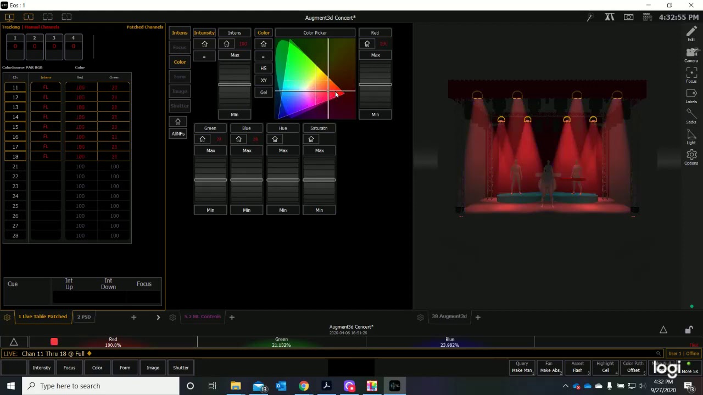This screenshot has height=395, width=703.
Task: Click the Query Make Man softkey
Action: click(522, 367)
